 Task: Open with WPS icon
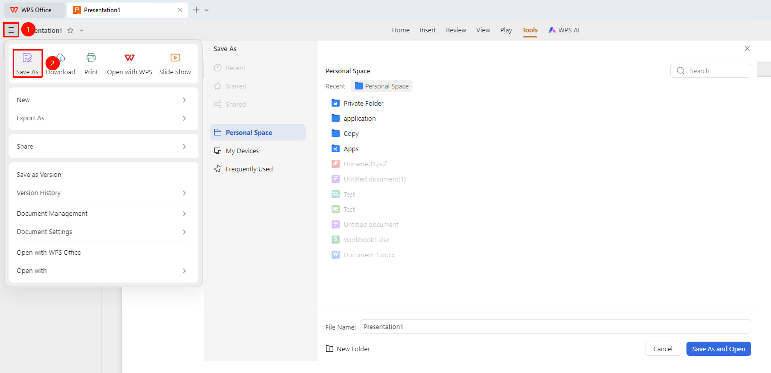coord(130,58)
